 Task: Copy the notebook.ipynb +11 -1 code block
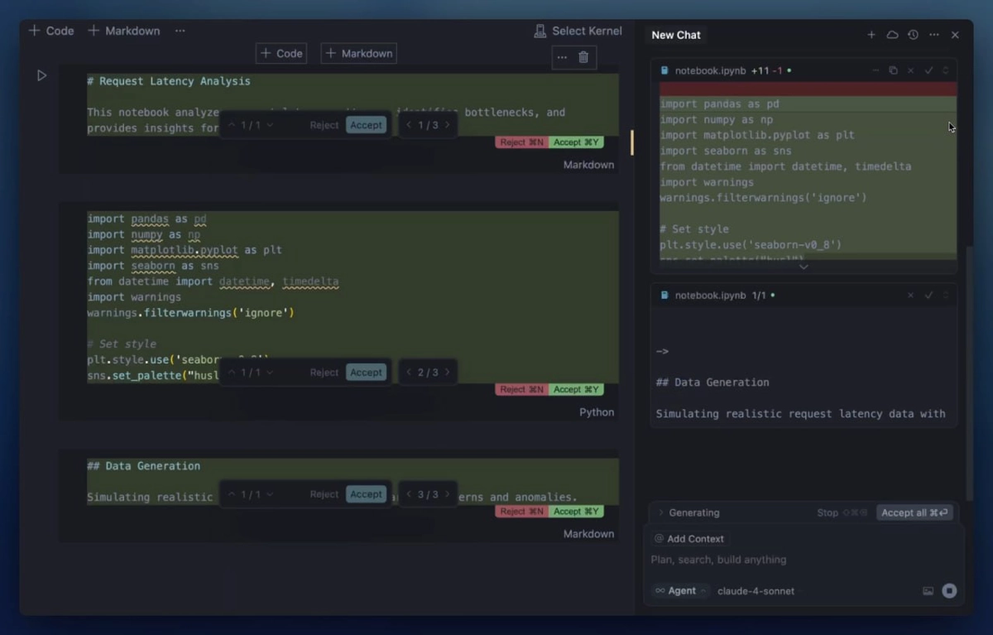(893, 71)
